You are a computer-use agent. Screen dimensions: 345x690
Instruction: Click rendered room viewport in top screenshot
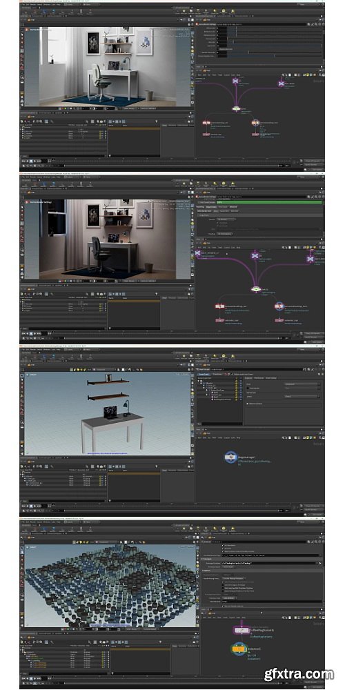pyautogui.click(x=108, y=66)
